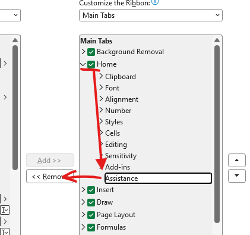Select the Page Layout tab label
The image size is (250, 235).
point(116,215)
